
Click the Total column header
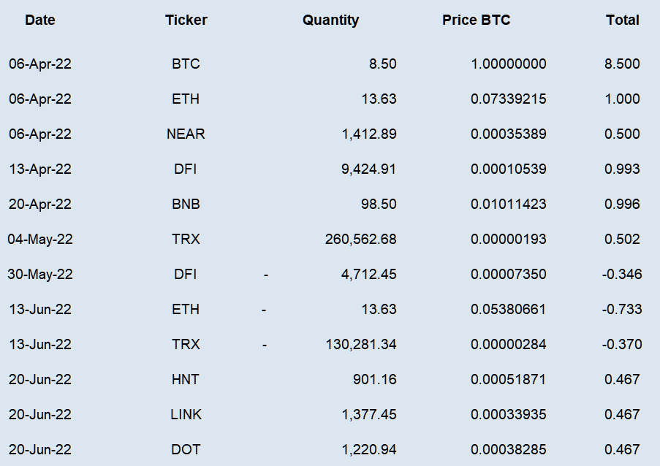point(623,20)
